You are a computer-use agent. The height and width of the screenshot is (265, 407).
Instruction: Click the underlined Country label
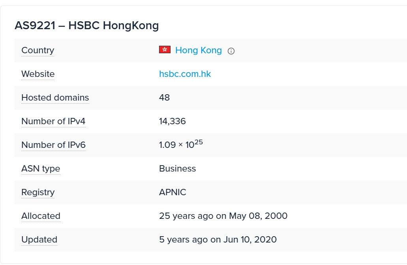point(38,50)
